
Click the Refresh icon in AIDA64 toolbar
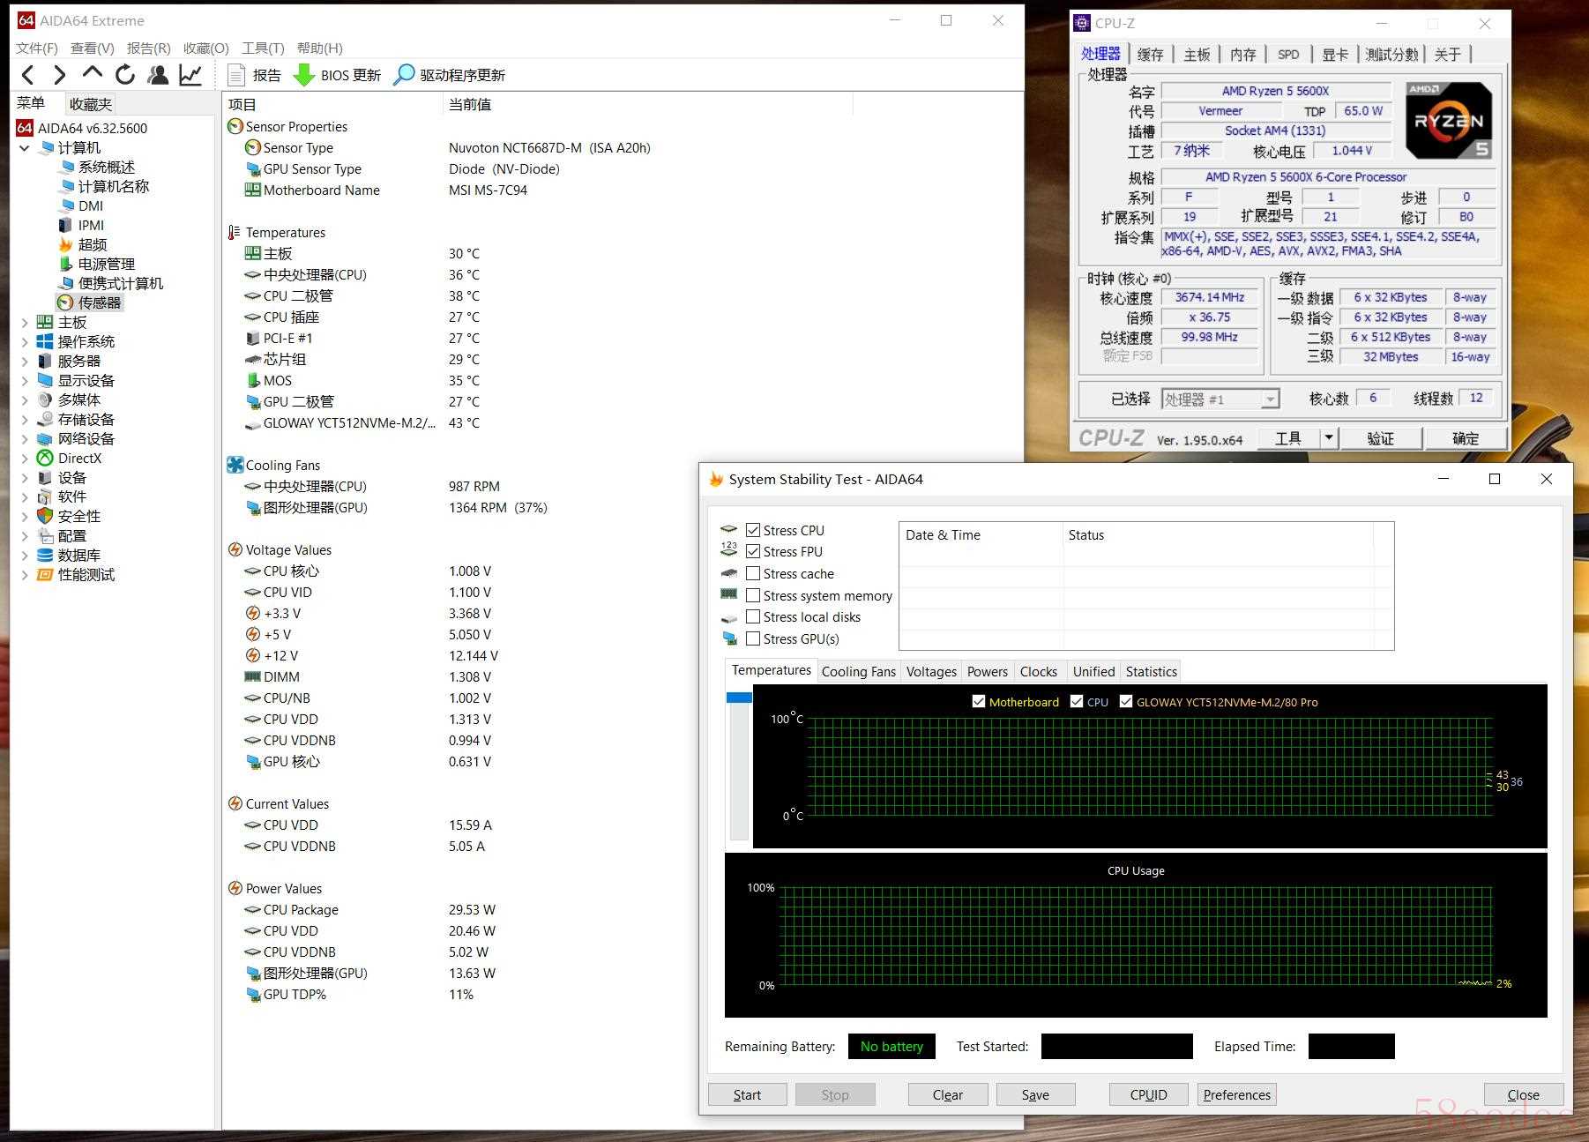(125, 75)
